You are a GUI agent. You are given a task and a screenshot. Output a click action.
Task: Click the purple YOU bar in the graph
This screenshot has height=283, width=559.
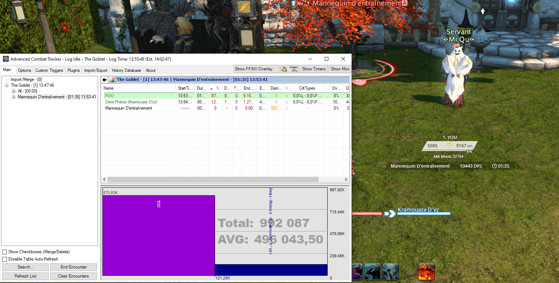[x=159, y=235]
